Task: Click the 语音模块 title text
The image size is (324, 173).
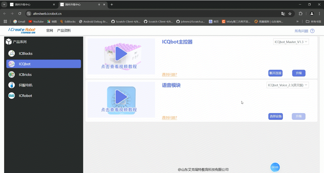Action: click(x=171, y=85)
